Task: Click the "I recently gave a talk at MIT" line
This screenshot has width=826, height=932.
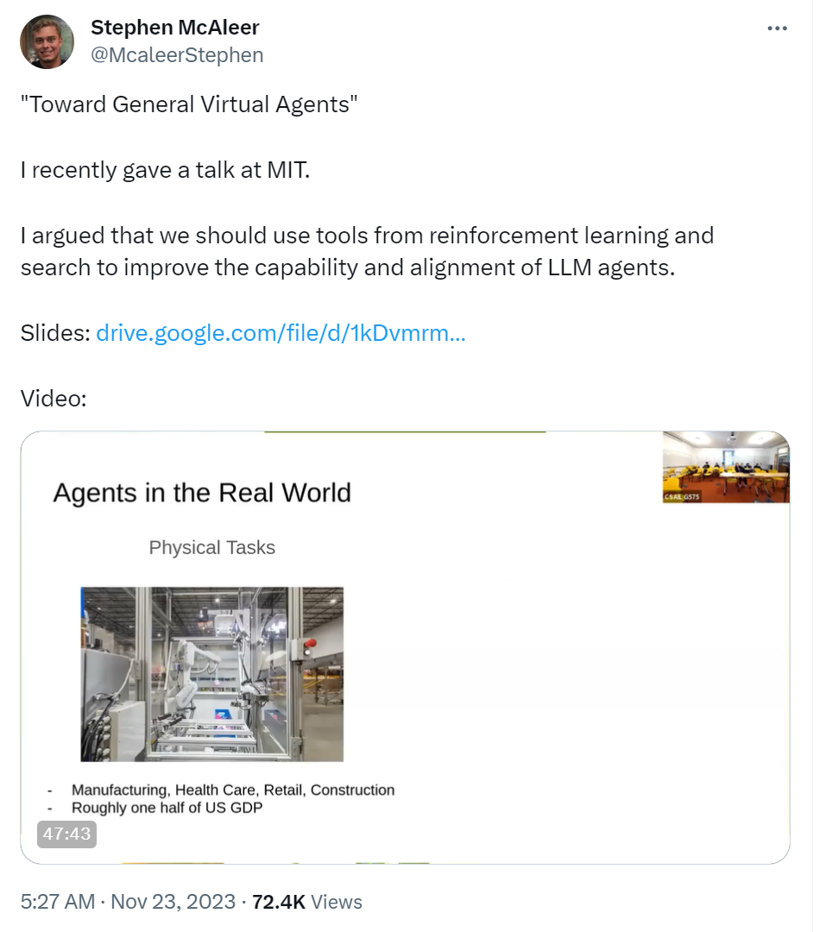Action: 166,170
